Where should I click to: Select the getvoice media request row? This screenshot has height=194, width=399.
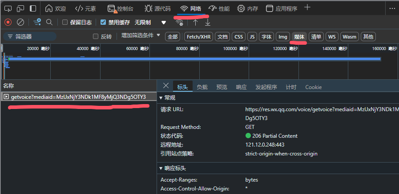tap(78, 97)
